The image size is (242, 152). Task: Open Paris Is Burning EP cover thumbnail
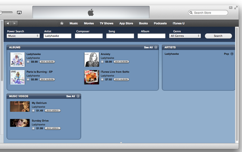[17, 77]
